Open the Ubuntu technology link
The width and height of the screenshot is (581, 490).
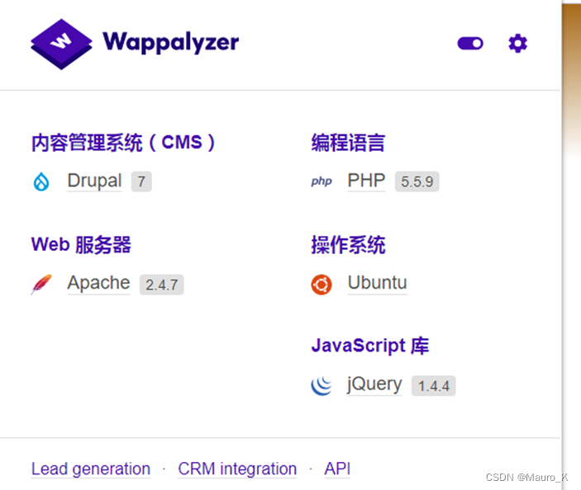[377, 283]
